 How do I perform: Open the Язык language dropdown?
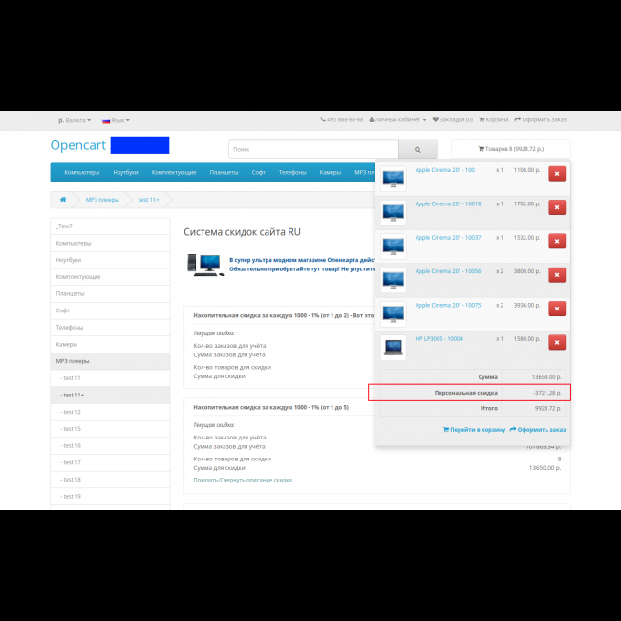tap(116, 120)
